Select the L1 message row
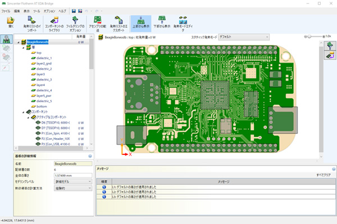 [216, 187]
